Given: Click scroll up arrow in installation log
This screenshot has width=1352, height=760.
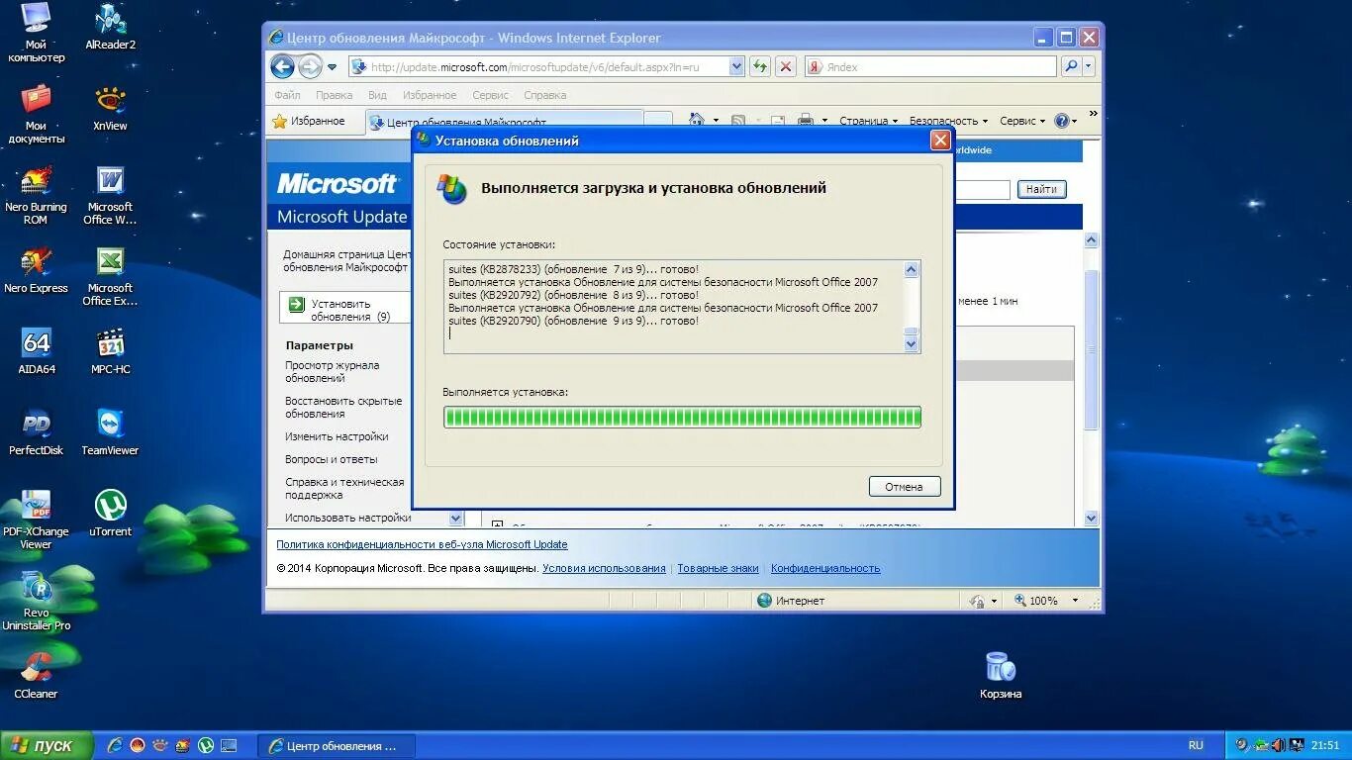Looking at the screenshot, I should pyautogui.click(x=912, y=268).
